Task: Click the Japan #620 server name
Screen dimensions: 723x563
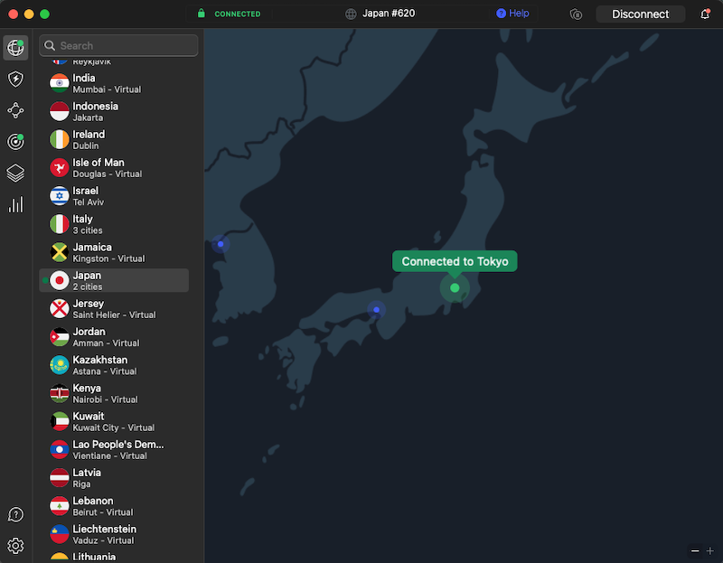Action: [389, 14]
